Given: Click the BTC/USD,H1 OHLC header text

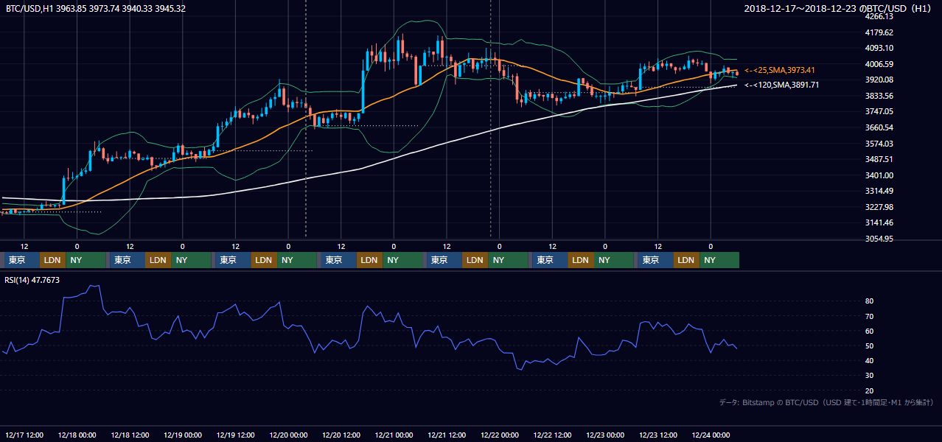Looking at the screenshot, I should 96,9.
